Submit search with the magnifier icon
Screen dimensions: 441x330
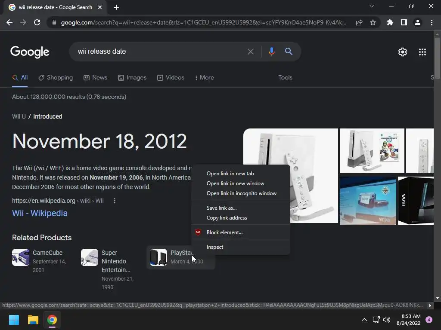point(289,52)
